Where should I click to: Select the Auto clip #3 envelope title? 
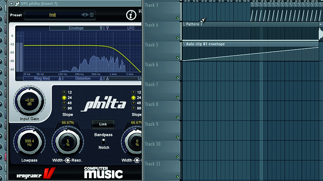click(x=205, y=44)
